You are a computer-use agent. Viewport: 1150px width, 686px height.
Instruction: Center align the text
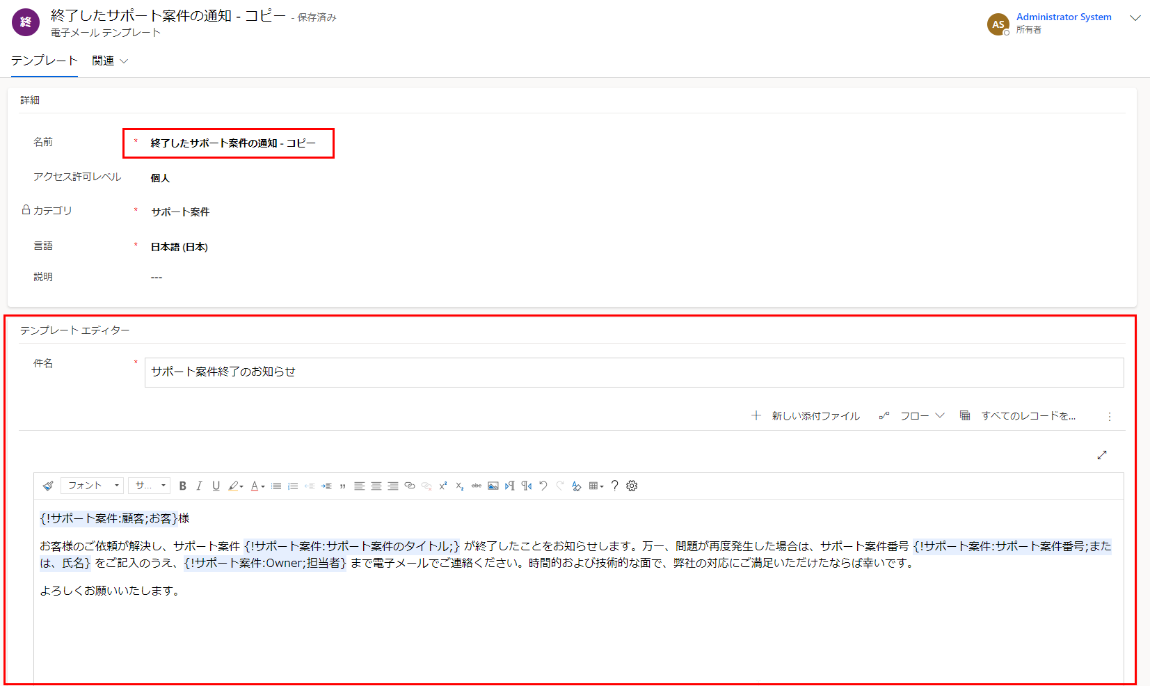[x=376, y=486]
